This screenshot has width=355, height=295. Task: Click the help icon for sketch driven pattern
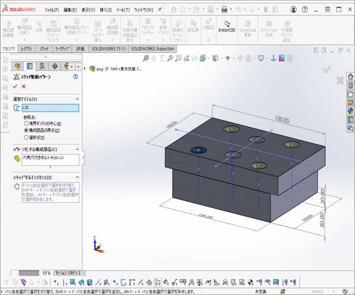[75, 77]
